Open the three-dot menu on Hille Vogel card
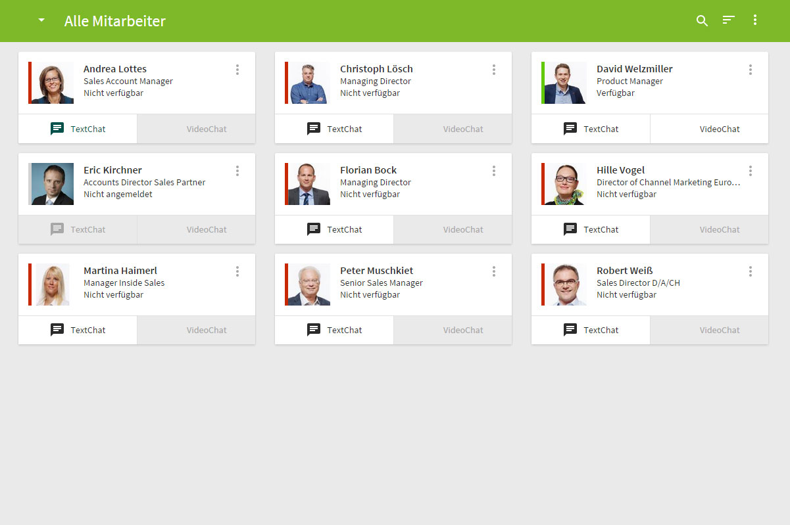Screen dimensions: 790x525 751,171
